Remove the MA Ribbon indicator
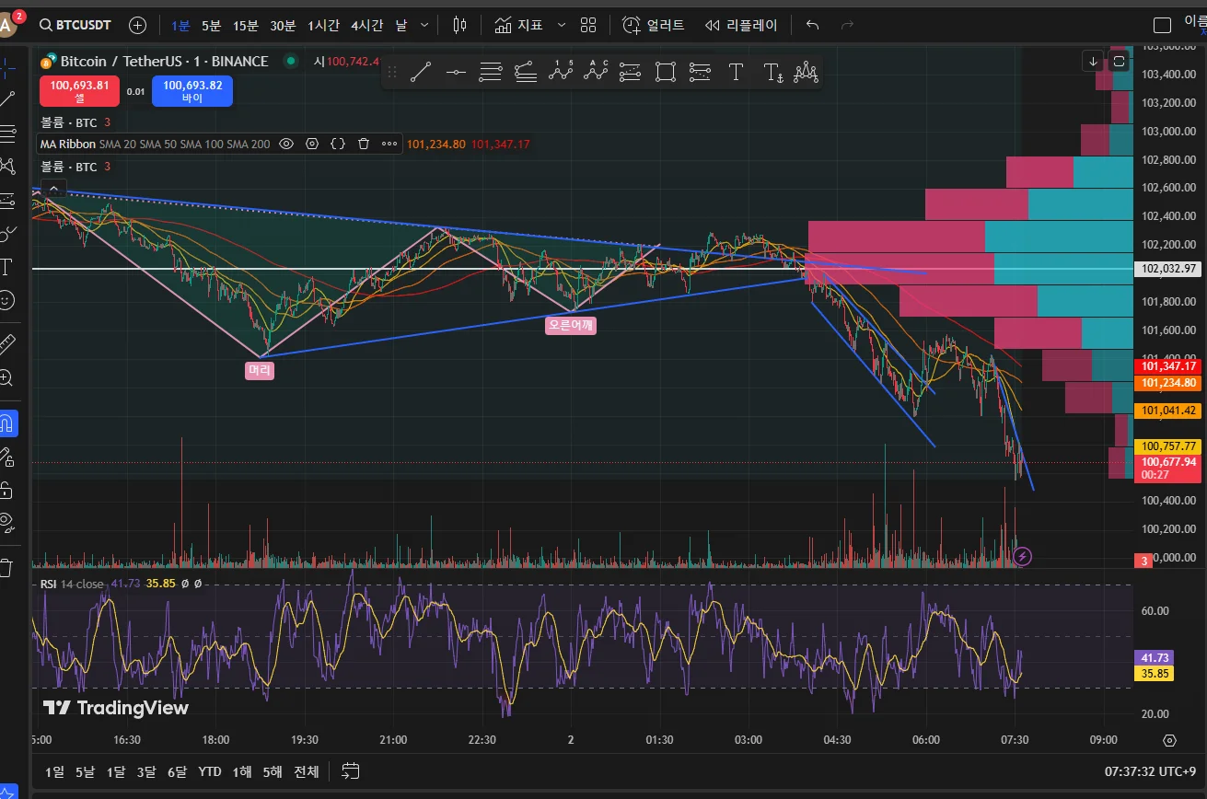This screenshot has height=799, width=1207. pyautogui.click(x=364, y=144)
